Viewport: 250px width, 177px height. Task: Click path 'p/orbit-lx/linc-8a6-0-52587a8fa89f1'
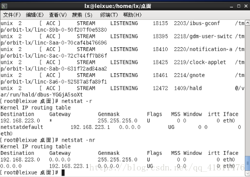click(x=54, y=82)
